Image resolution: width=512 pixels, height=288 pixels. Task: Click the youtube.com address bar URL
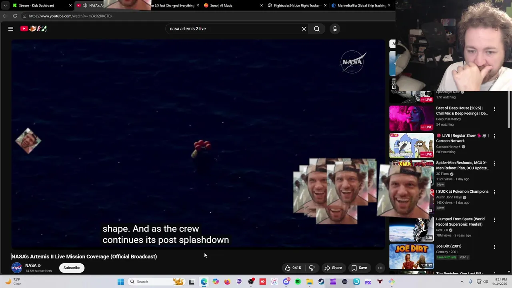click(70, 16)
